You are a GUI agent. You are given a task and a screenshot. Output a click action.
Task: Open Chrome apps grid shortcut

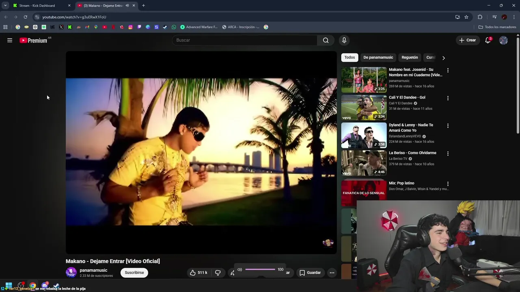pyautogui.click(x=5, y=27)
